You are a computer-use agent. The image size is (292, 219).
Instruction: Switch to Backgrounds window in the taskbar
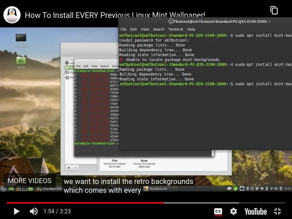156,189
